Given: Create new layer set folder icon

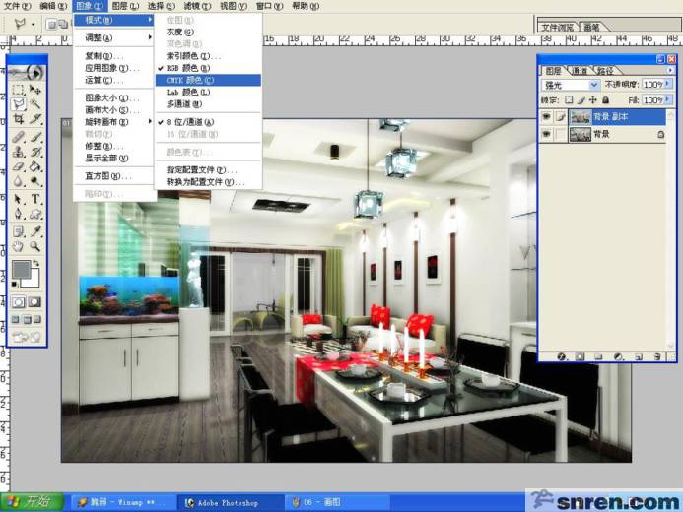Looking at the screenshot, I should click(598, 357).
